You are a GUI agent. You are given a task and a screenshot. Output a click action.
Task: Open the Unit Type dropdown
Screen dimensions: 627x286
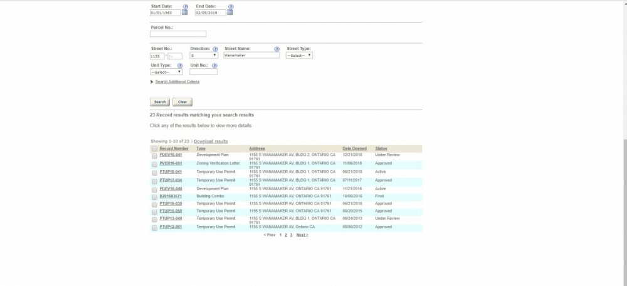pyautogui.click(x=166, y=72)
